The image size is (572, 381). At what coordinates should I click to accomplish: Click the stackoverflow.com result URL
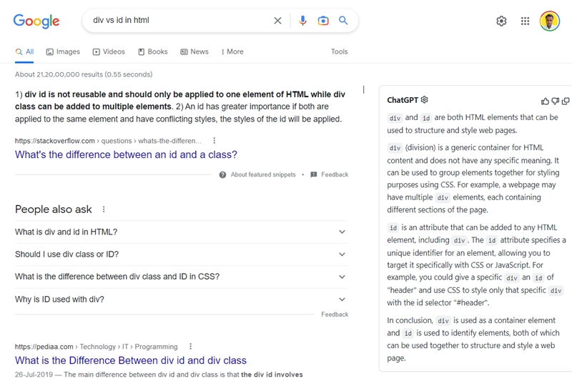(108, 141)
